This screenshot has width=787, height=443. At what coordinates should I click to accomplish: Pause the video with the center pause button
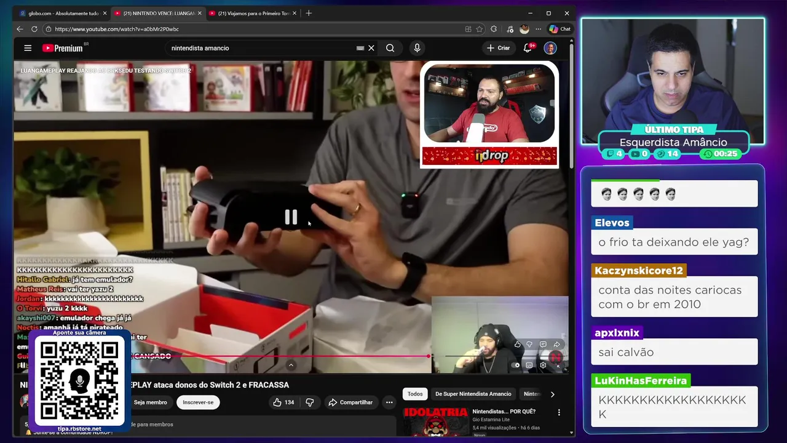291,217
